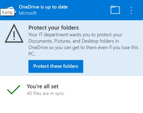Click the 'Your IT department wants' text line
Viewport: 143px width, 113px height.
pos(75,35)
